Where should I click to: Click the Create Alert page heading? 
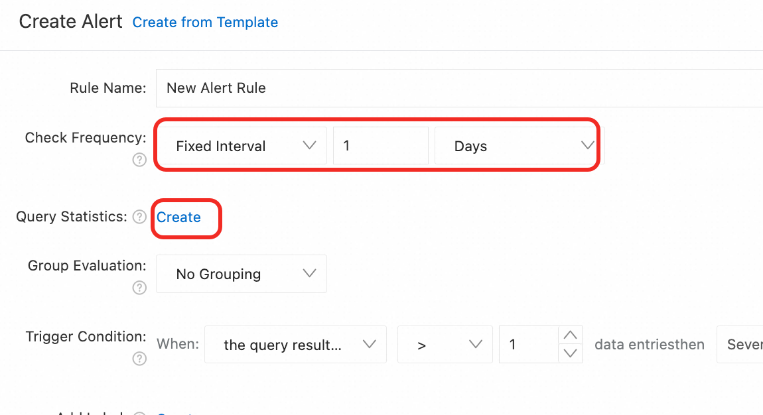[70, 22]
